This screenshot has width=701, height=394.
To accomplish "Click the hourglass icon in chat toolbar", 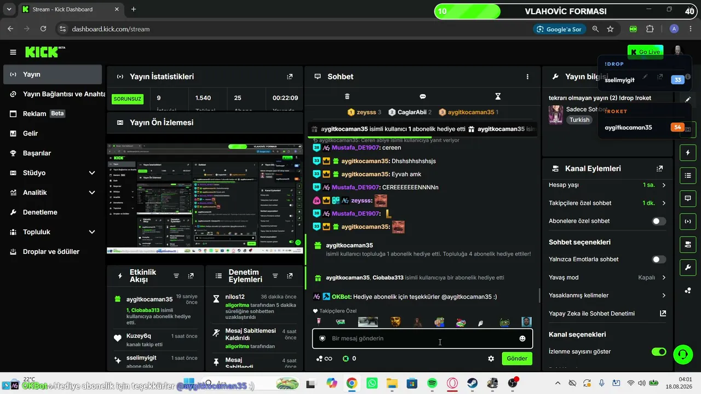I will (498, 96).
